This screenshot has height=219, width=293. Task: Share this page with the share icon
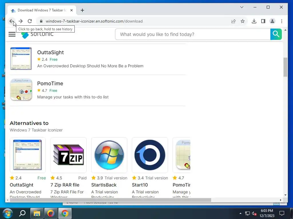tap(233, 21)
